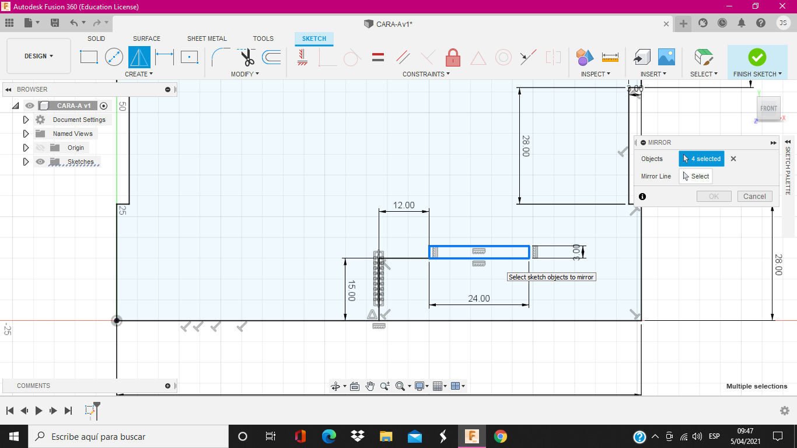The height and width of the screenshot is (448, 797).
Task: Open the DESIGN workspace dropdown
Action: tap(39, 56)
